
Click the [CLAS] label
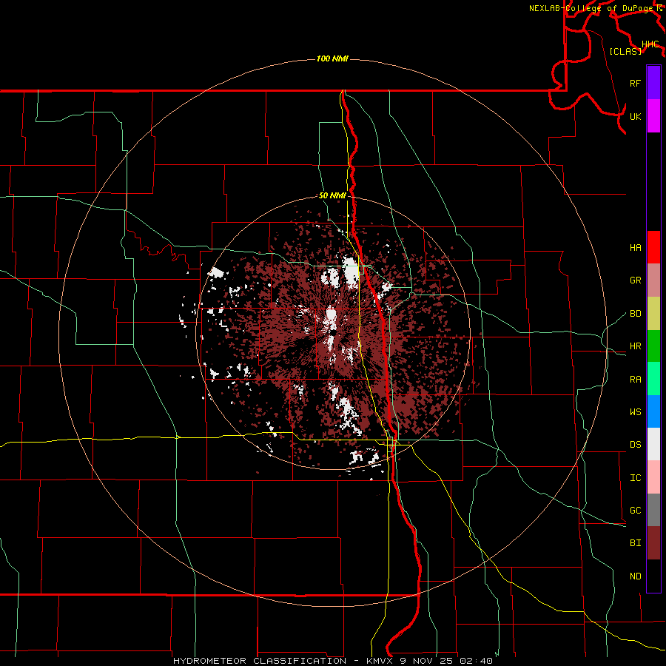[625, 51]
